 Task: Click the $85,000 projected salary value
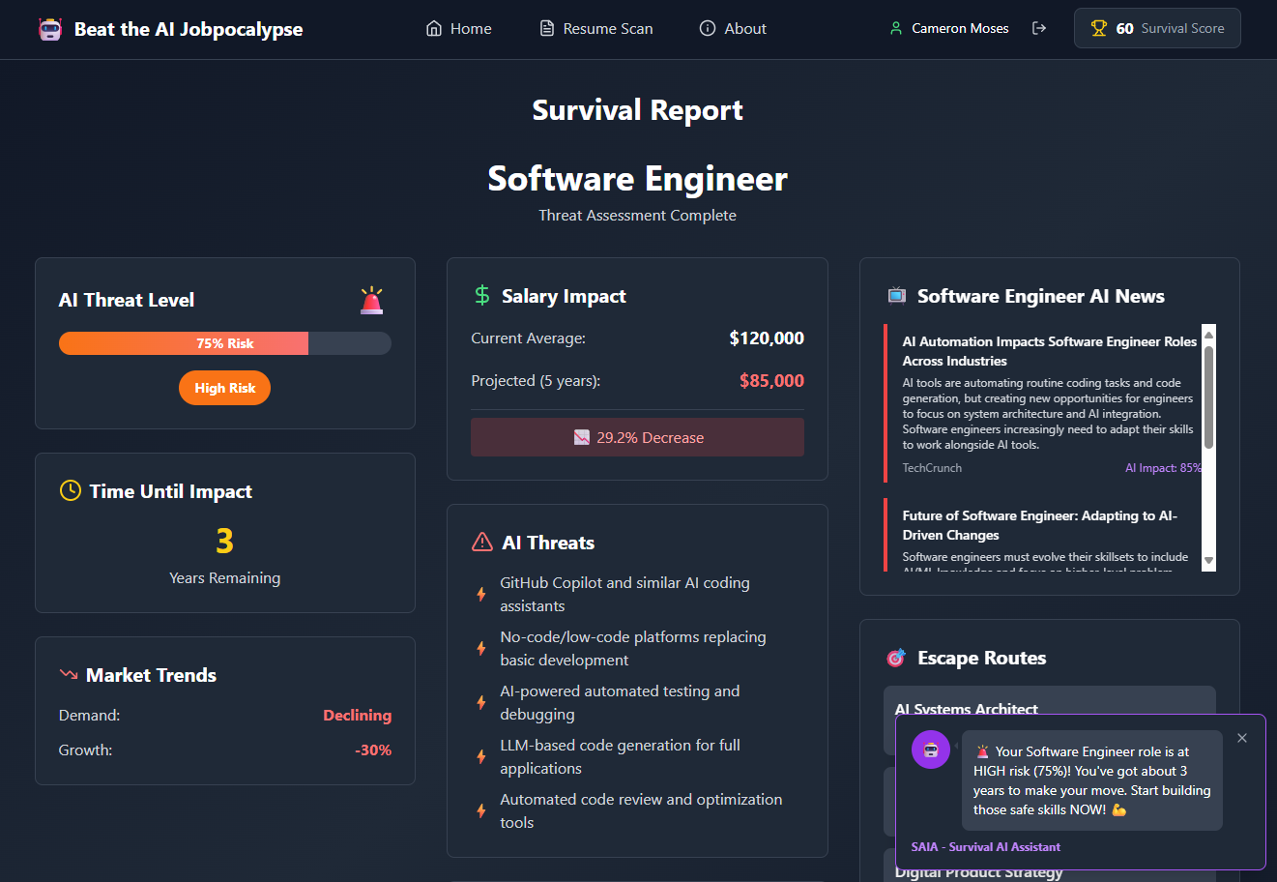point(771,381)
